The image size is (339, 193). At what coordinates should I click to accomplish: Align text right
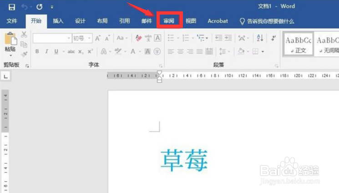190,51
